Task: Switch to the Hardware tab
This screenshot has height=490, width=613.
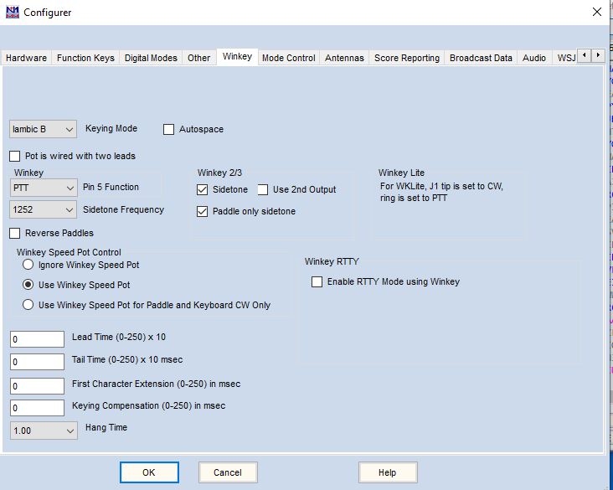Action: [26, 58]
